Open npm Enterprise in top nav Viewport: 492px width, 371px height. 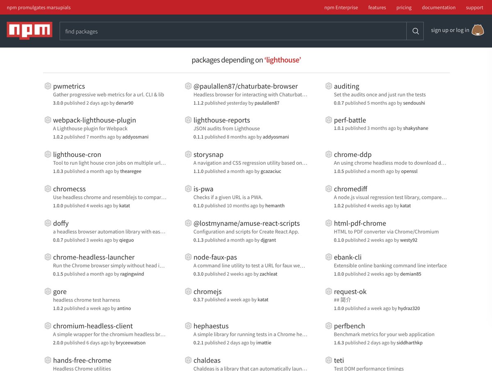coord(341,7)
